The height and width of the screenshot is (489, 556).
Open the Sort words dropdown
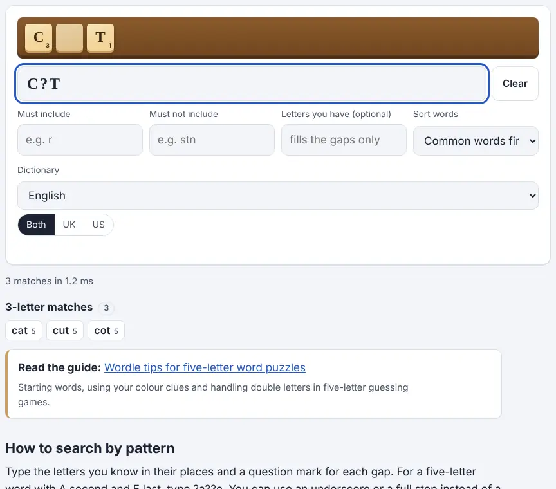coord(476,141)
